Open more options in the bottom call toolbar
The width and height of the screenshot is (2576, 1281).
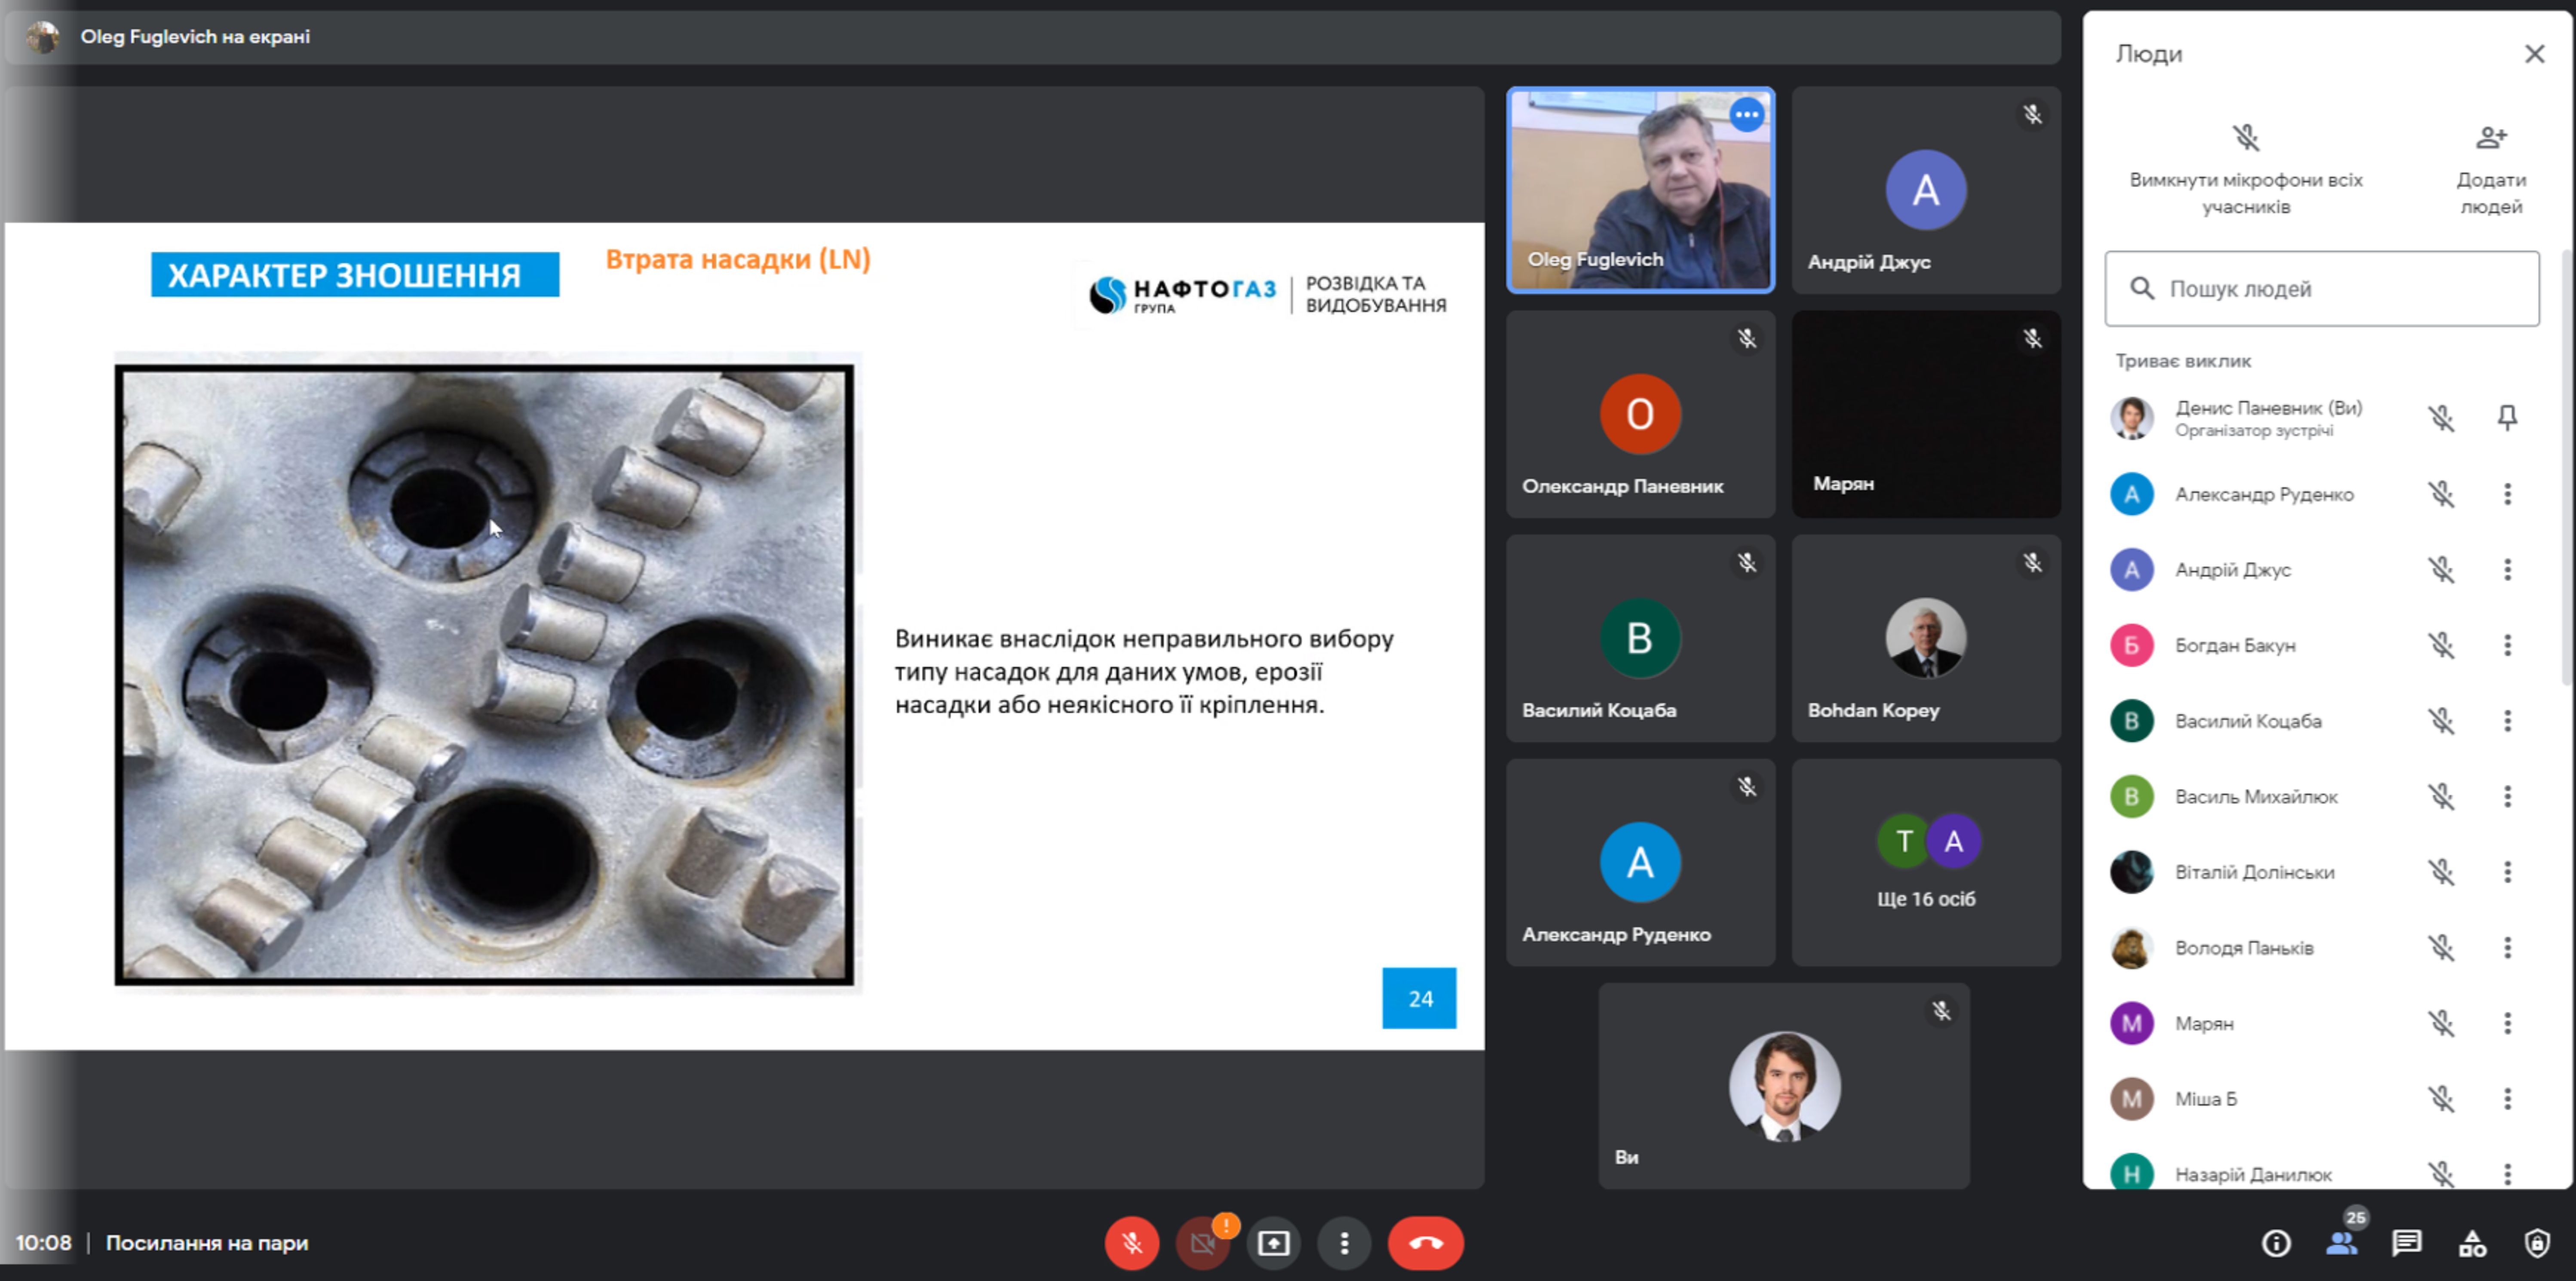[1344, 1243]
